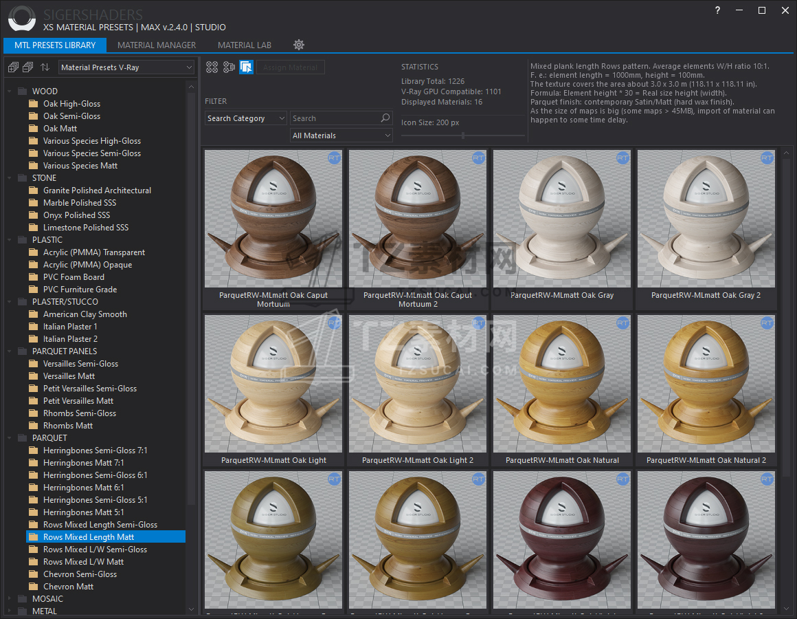This screenshot has height=619, width=797.
Task: Click the Versailles Matt folder icon
Action: 34,376
